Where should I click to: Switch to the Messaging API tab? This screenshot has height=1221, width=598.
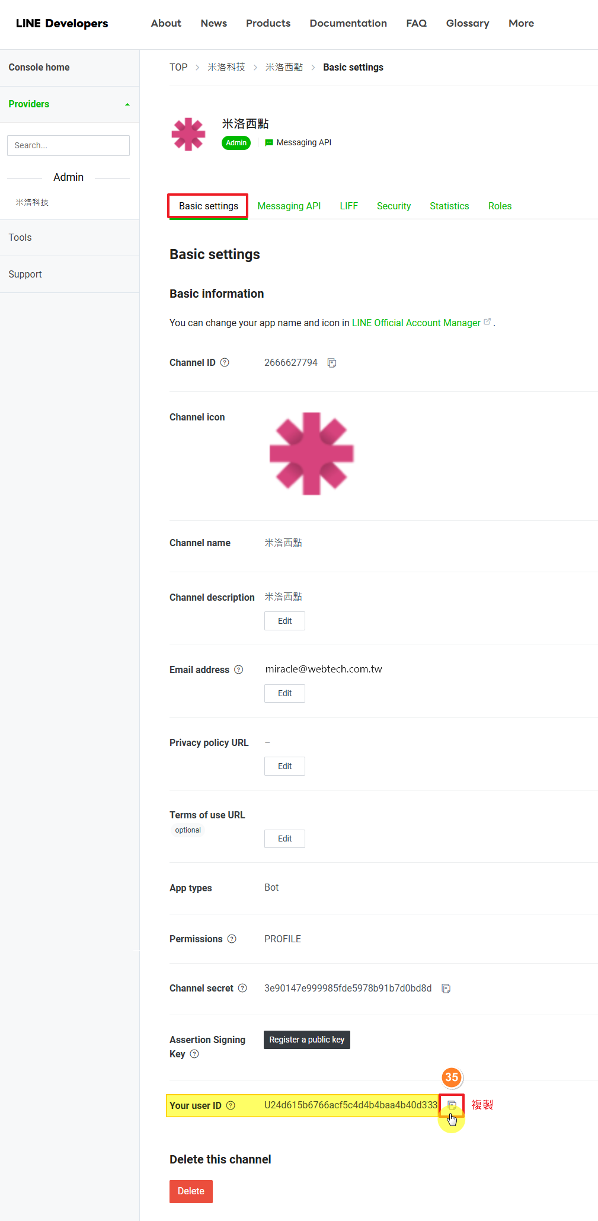289,206
